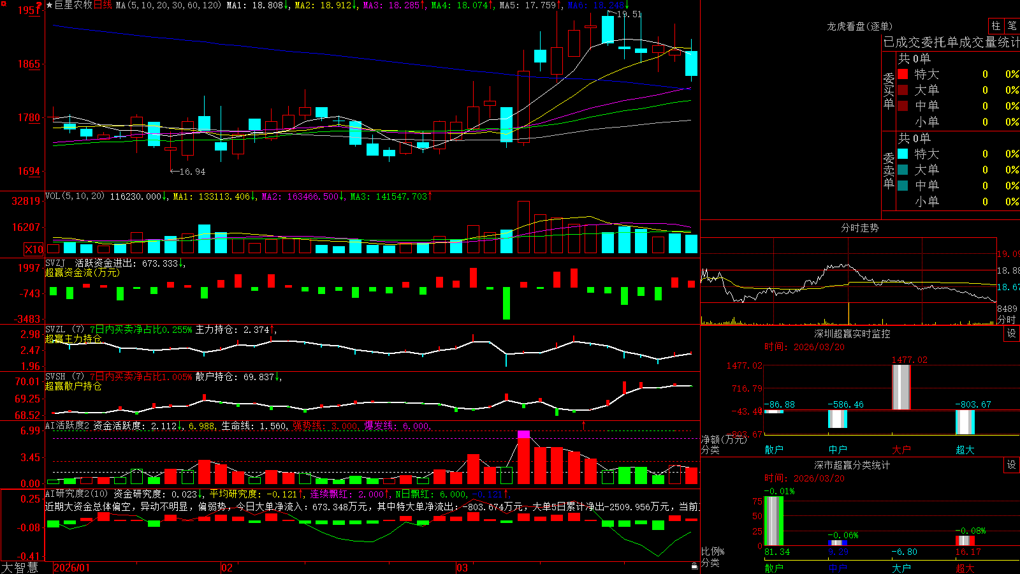Click the red 特大 buy-order color swatch

pos(903,74)
